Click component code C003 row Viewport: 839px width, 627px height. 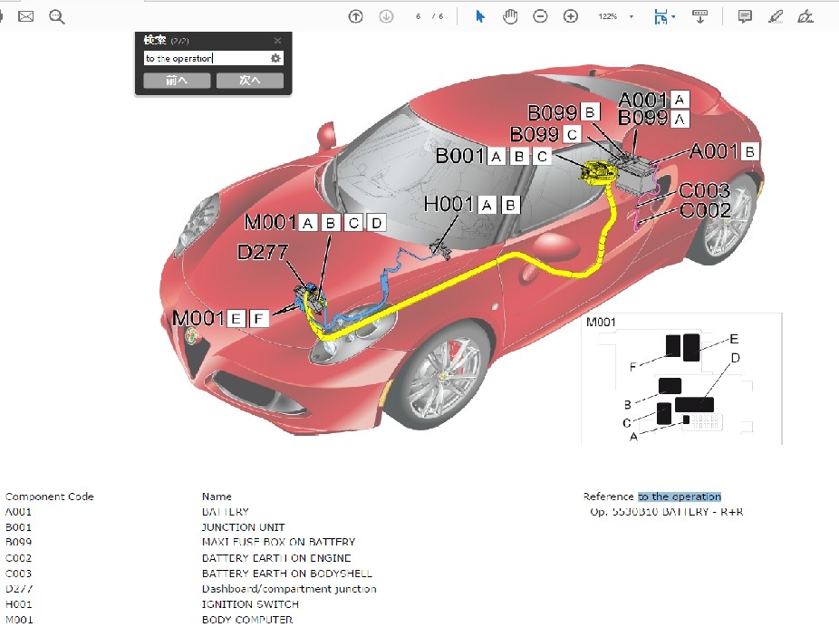[x=18, y=574]
